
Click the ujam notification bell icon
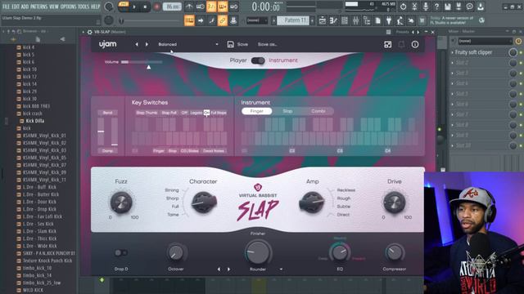(x=401, y=44)
